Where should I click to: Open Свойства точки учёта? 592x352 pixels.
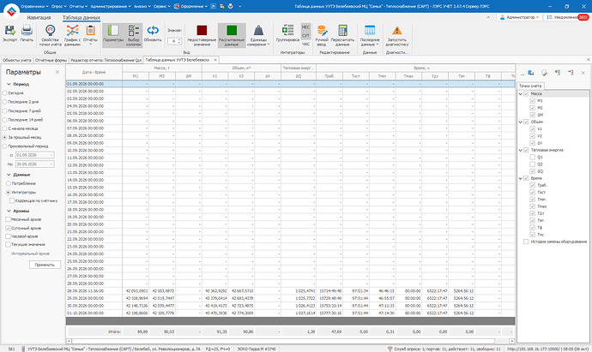[51, 35]
